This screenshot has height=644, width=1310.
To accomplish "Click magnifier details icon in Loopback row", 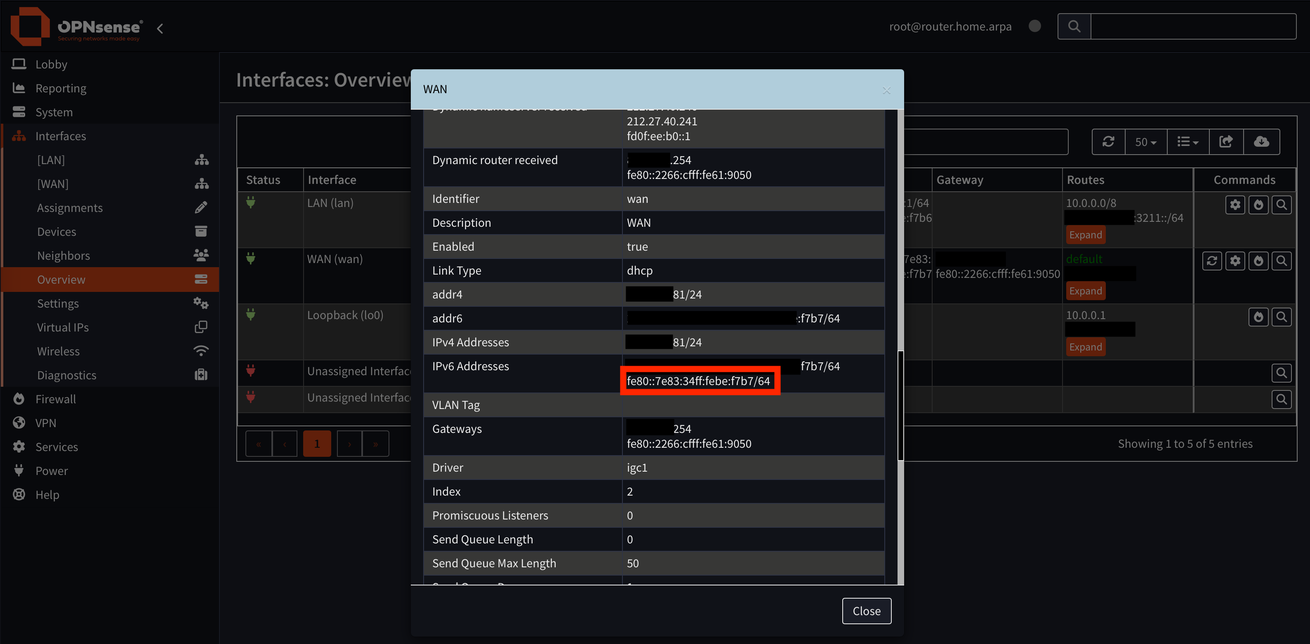I will point(1282,317).
